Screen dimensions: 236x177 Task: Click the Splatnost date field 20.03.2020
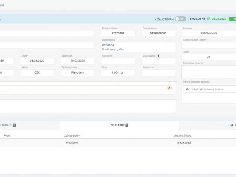(x=78, y=61)
